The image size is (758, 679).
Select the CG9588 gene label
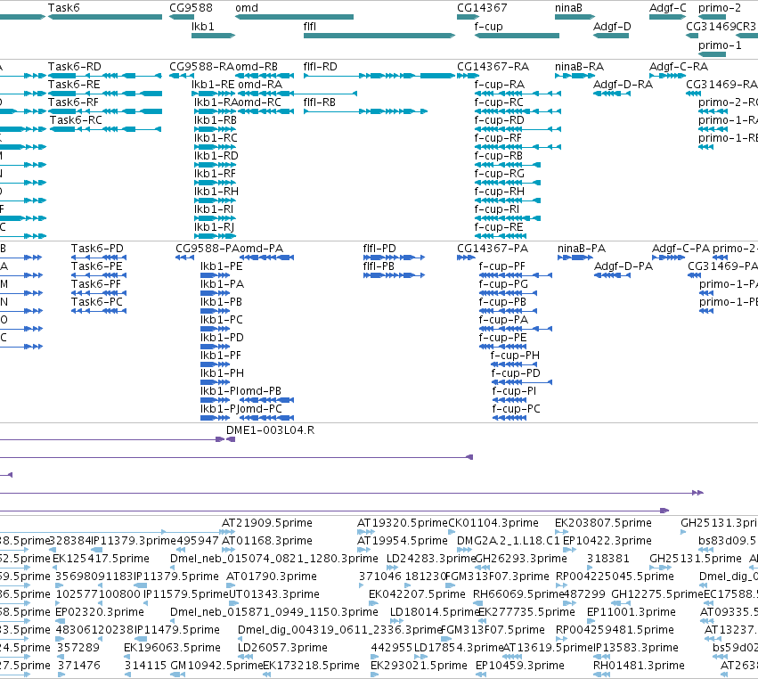(191, 8)
